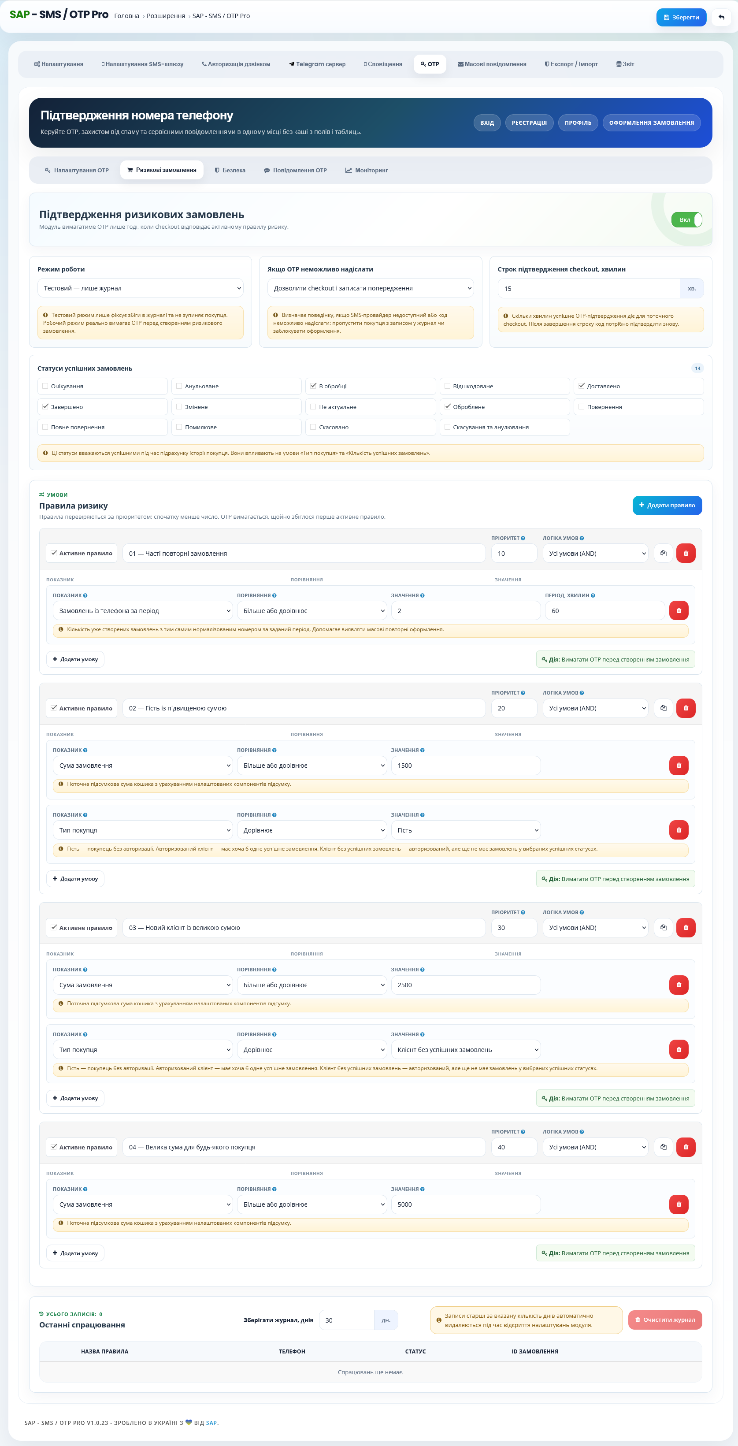Open the Гість value dropdown
Image resolution: width=738 pixels, height=1446 pixels.
[x=466, y=829]
